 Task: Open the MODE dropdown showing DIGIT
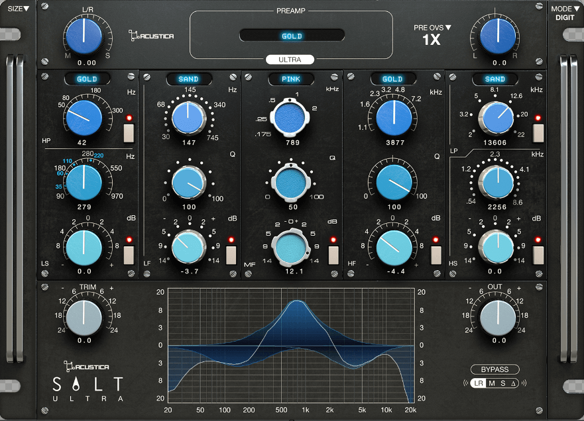tap(565, 13)
